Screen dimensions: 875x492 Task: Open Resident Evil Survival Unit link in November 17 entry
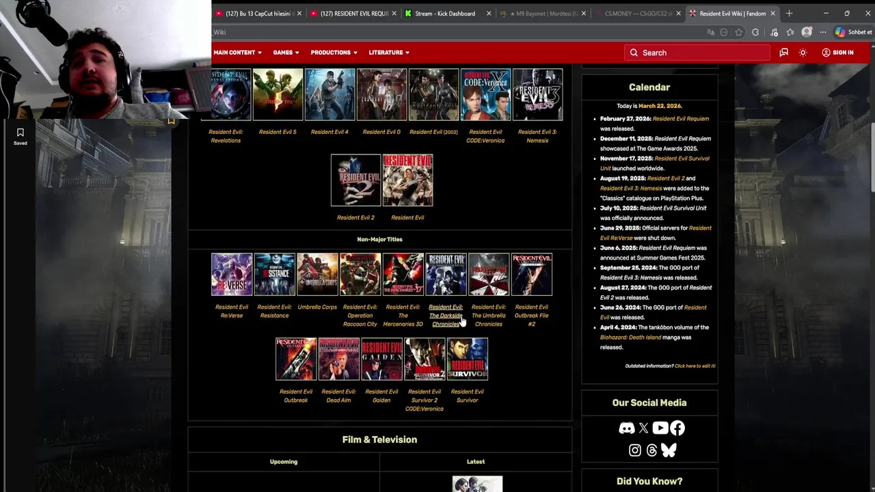[x=654, y=163]
